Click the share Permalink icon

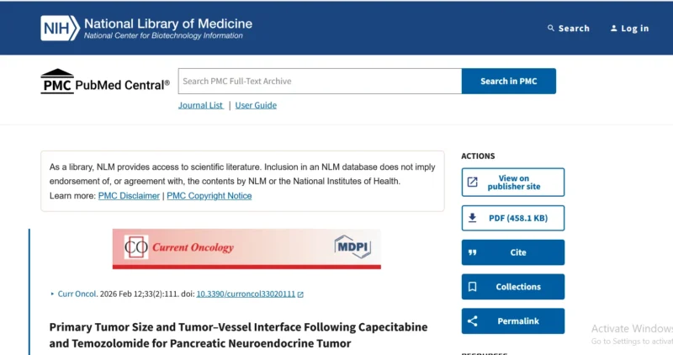473,321
